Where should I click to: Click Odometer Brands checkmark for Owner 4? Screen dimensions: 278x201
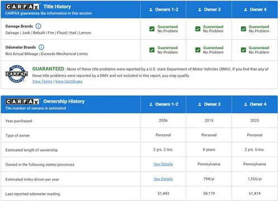point(243,50)
